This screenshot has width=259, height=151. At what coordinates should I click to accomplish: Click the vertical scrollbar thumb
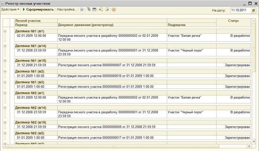(254, 47)
